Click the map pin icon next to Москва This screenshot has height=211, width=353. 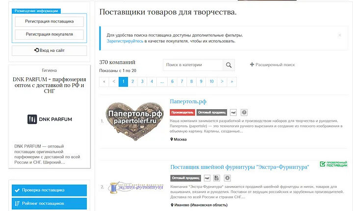pos(172,140)
